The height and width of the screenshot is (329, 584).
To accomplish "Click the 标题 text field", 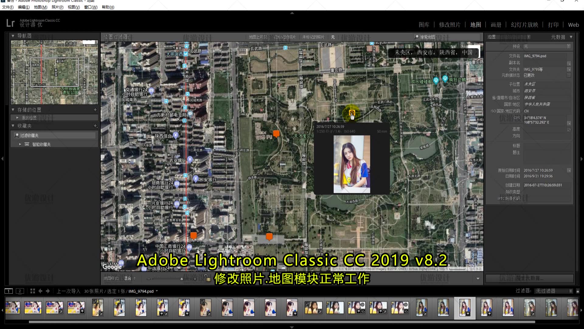I will [x=547, y=146].
